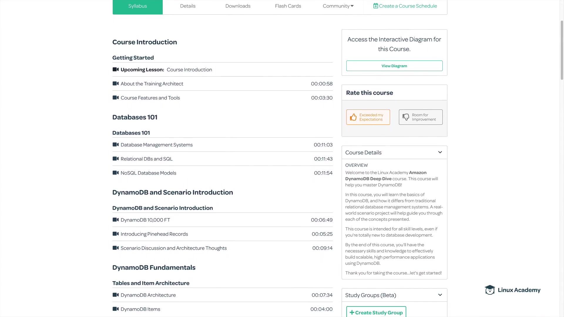Image resolution: width=564 pixels, height=317 pixels.
Task: Open the Relational DBs and SQL lesson
Action: pos(147,159)
